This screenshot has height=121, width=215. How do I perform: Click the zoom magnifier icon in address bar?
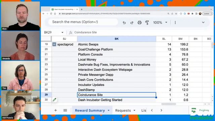(168, 14)
